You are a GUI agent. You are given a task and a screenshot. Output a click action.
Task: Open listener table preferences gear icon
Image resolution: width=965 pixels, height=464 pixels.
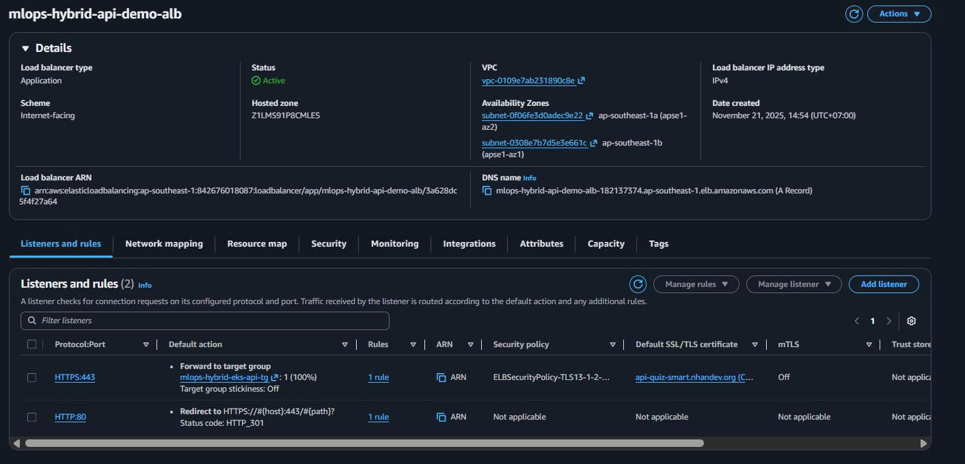[911, 320]
